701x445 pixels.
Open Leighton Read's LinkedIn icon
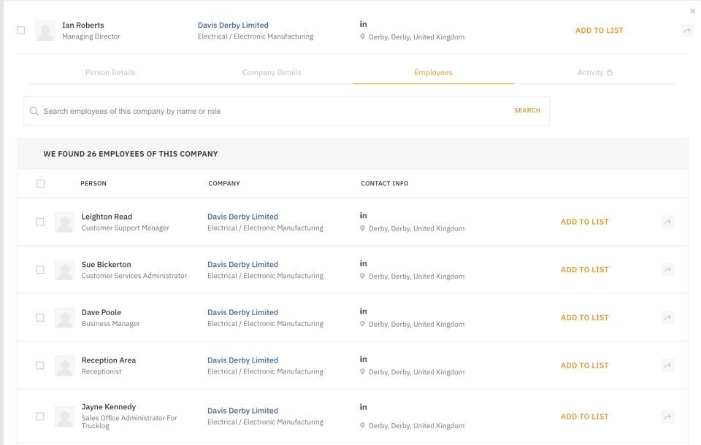coord(363,216)
